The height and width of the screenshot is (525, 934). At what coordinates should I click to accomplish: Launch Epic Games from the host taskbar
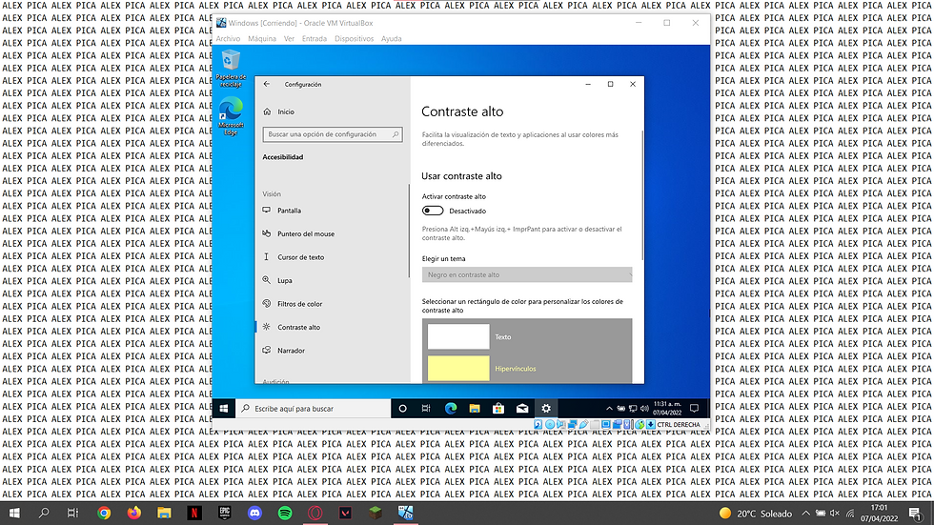(225, 514)
